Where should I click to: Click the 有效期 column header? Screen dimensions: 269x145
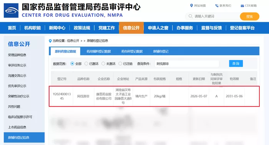tap(234, 79)
